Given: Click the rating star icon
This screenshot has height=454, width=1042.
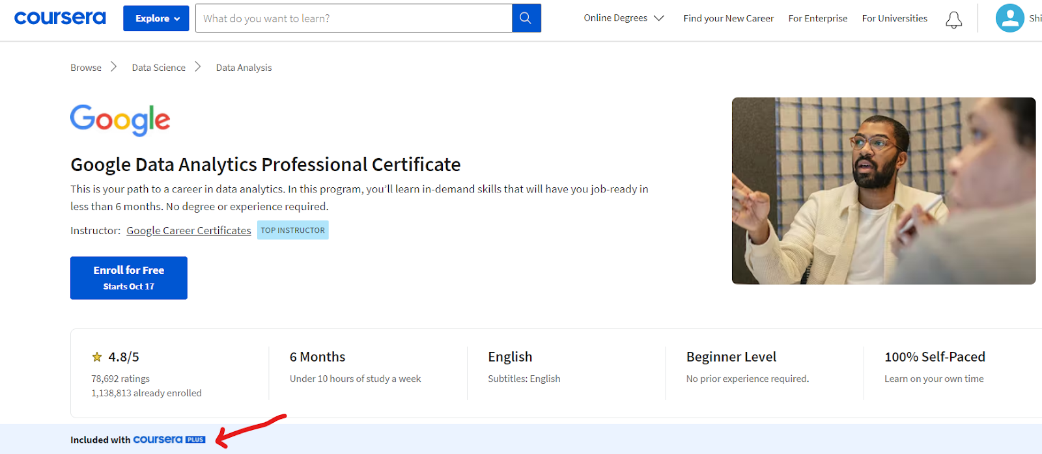Looking at the screenshot, I should (97, 357).
